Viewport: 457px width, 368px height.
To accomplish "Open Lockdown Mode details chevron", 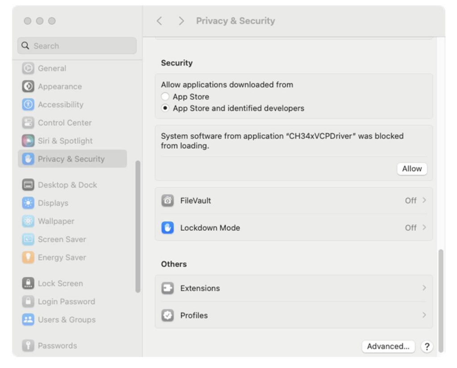I will [424, 227].
